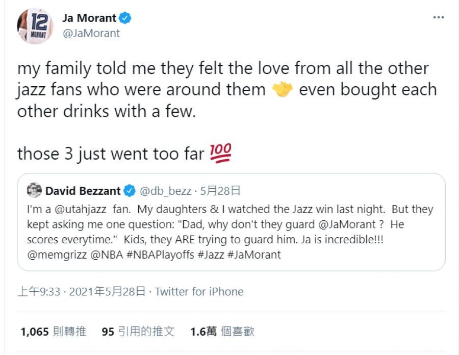This screenshot has height=355, width=459.
Task: View the 1.6萬 likes list
Action: 222,332
